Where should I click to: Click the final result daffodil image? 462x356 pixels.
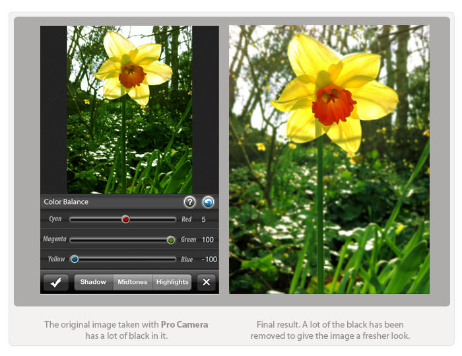coord(329,159)
